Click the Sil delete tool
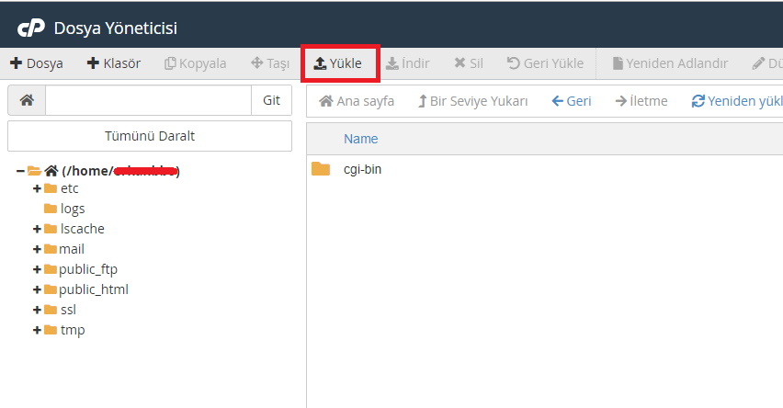The width and height of the screenshot is (783, 408). click(x=469, y=63)
